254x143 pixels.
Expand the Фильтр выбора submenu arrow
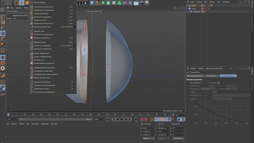(74, 3)
